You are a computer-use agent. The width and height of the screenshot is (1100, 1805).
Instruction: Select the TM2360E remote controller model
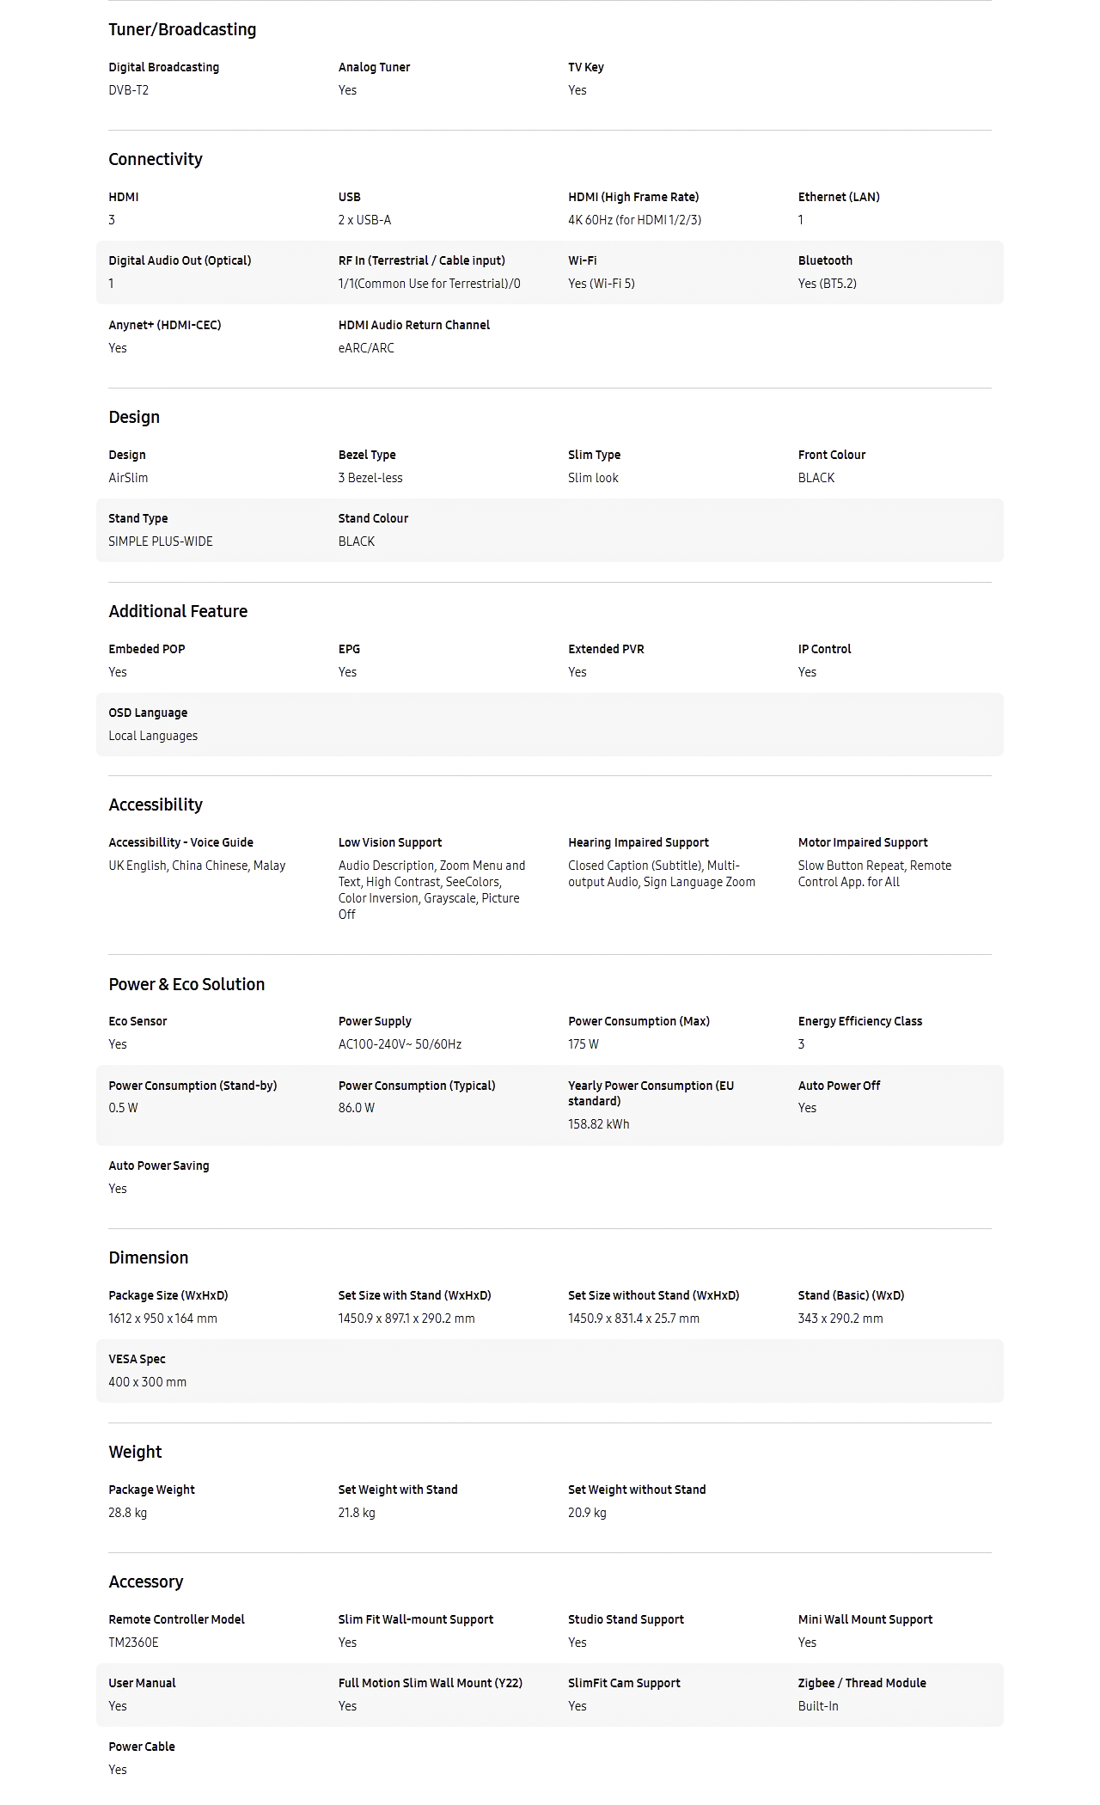133,1643
